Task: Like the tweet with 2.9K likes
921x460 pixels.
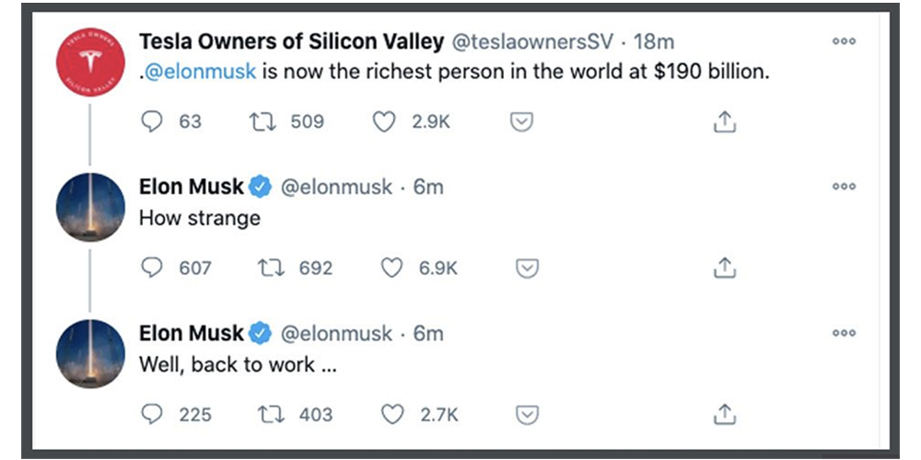Action: coord(384,121)
